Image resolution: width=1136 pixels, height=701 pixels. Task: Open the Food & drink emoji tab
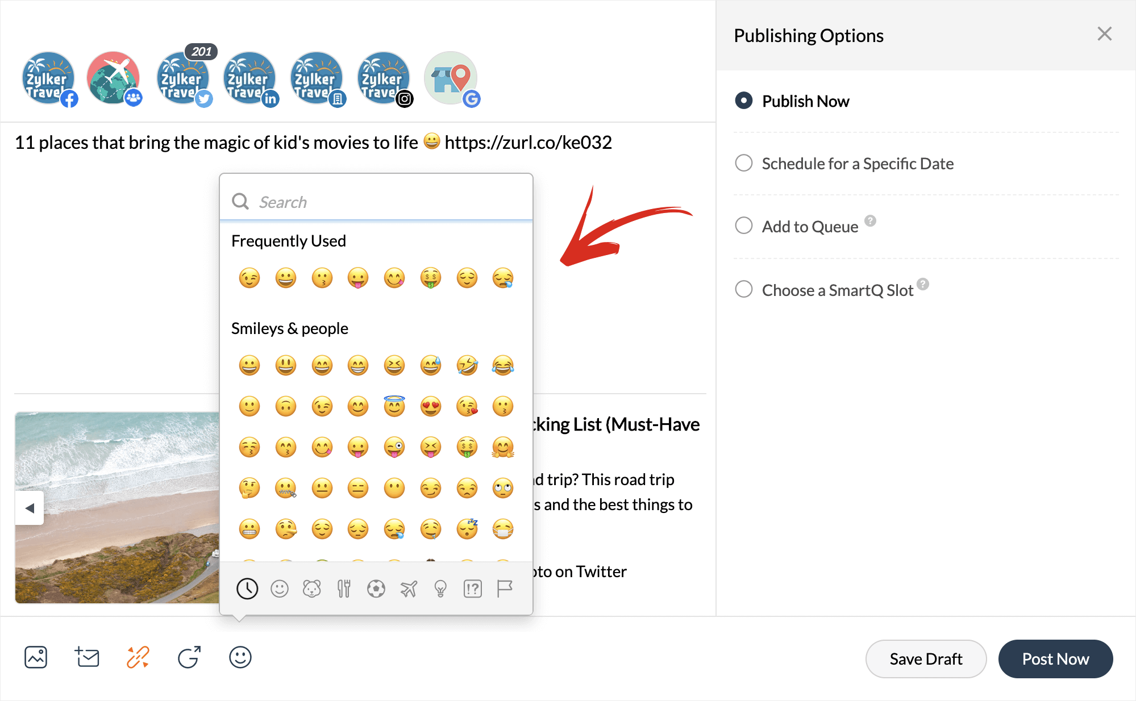click(x=344, y=589)
